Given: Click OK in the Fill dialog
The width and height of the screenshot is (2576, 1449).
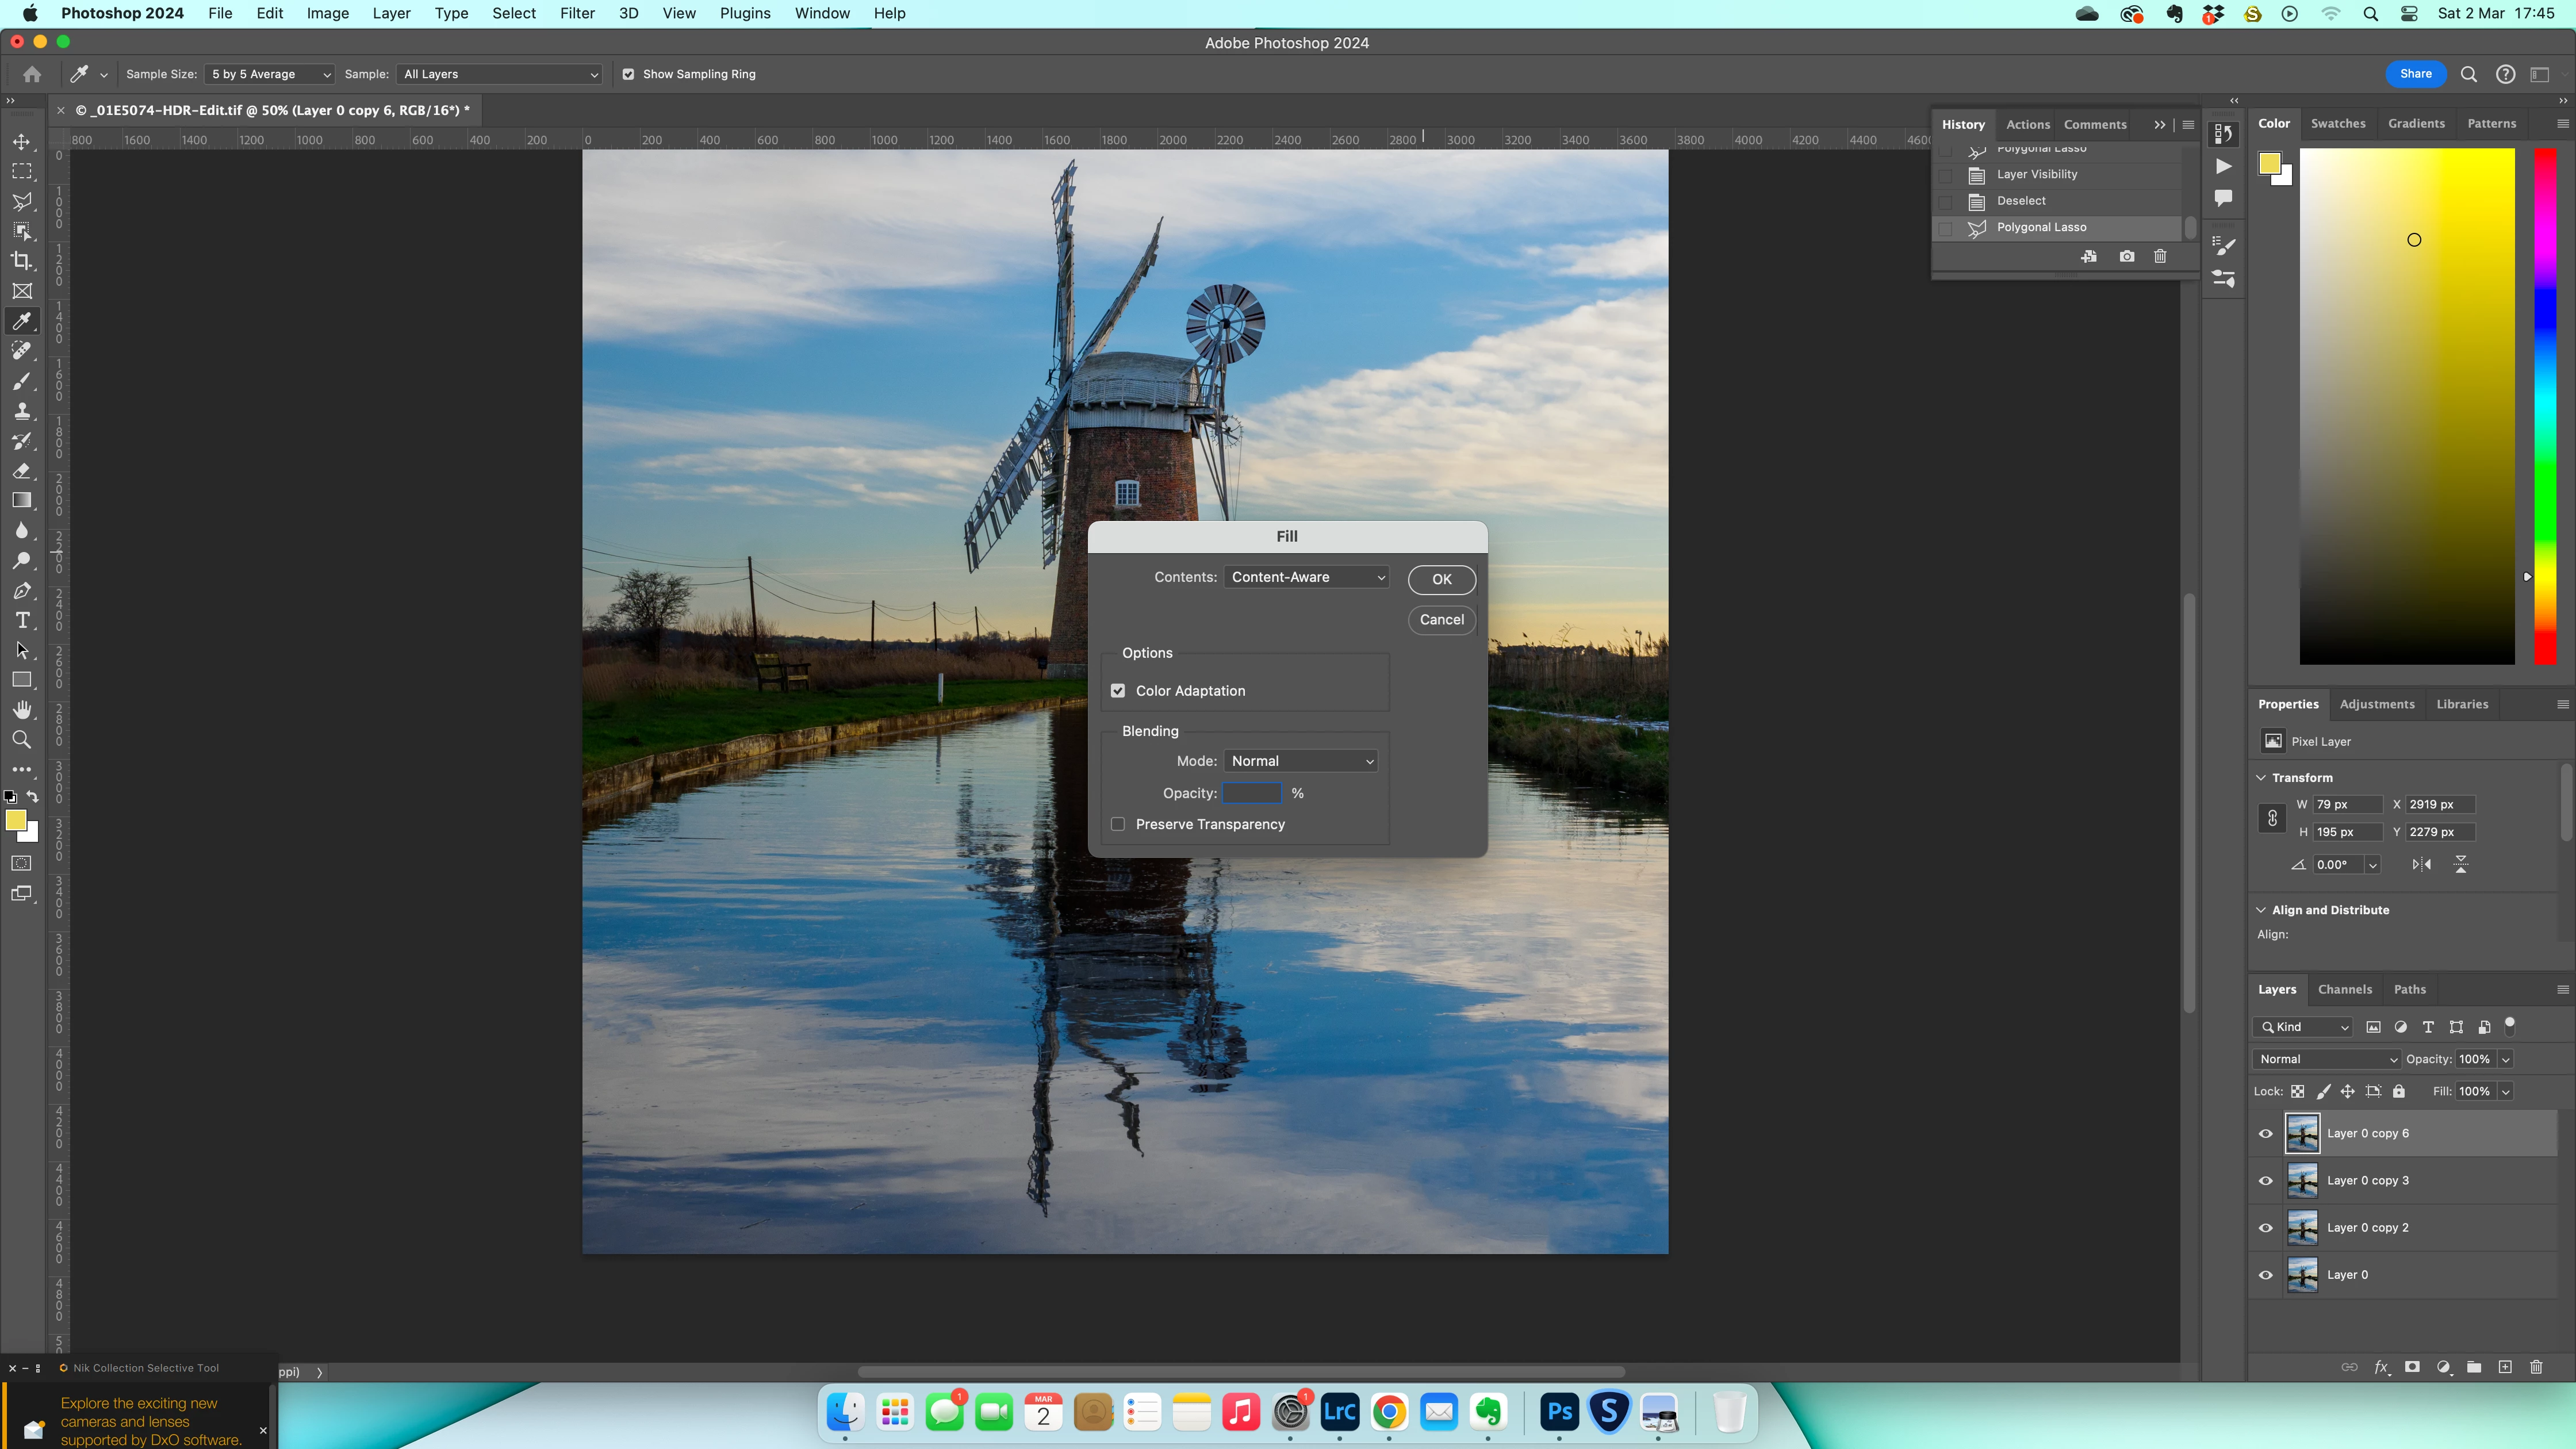Looking at the screenshot, I should [x=1441, y=579].
